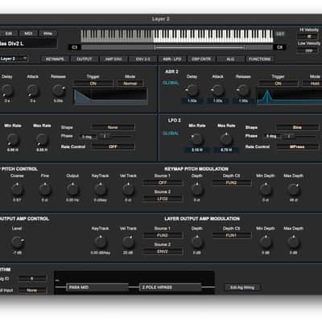The width and height of the screenshot is (322, 322).
Task: Open the Alg Input dropdown set to None
Action: click(32, 290)
